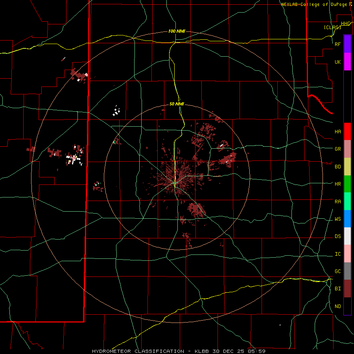The width and height of the screenshot is (354, 354).
Task: Click the UK legend label
Action: pyautogui.click(x=337, y=62)
